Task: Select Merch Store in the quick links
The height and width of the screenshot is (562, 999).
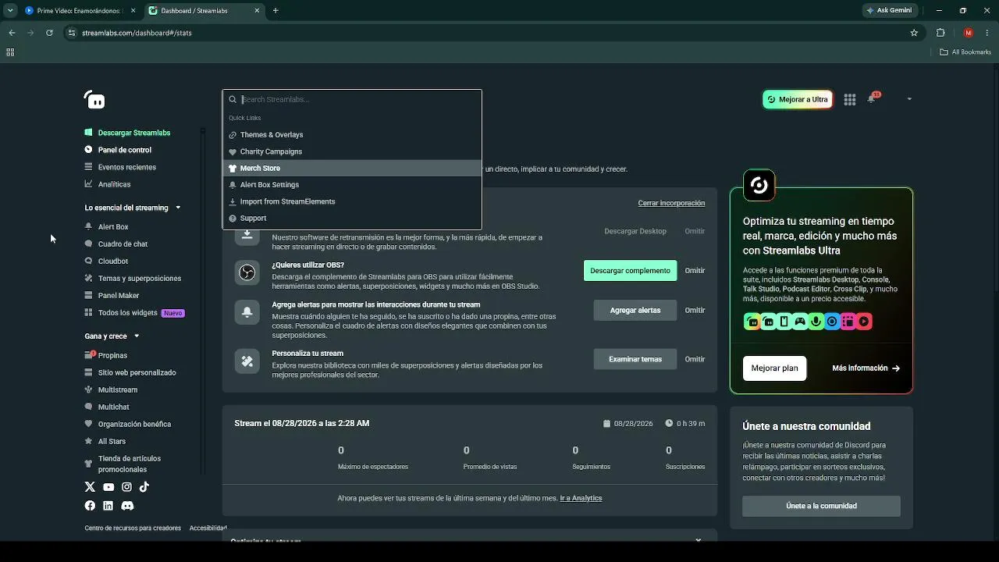Action: 352,168
